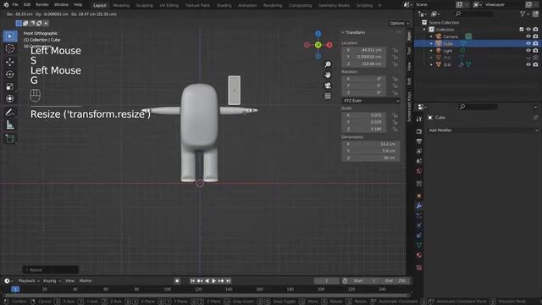
Task: Expand the Cube tree item
Action: (x=431, y=43)
